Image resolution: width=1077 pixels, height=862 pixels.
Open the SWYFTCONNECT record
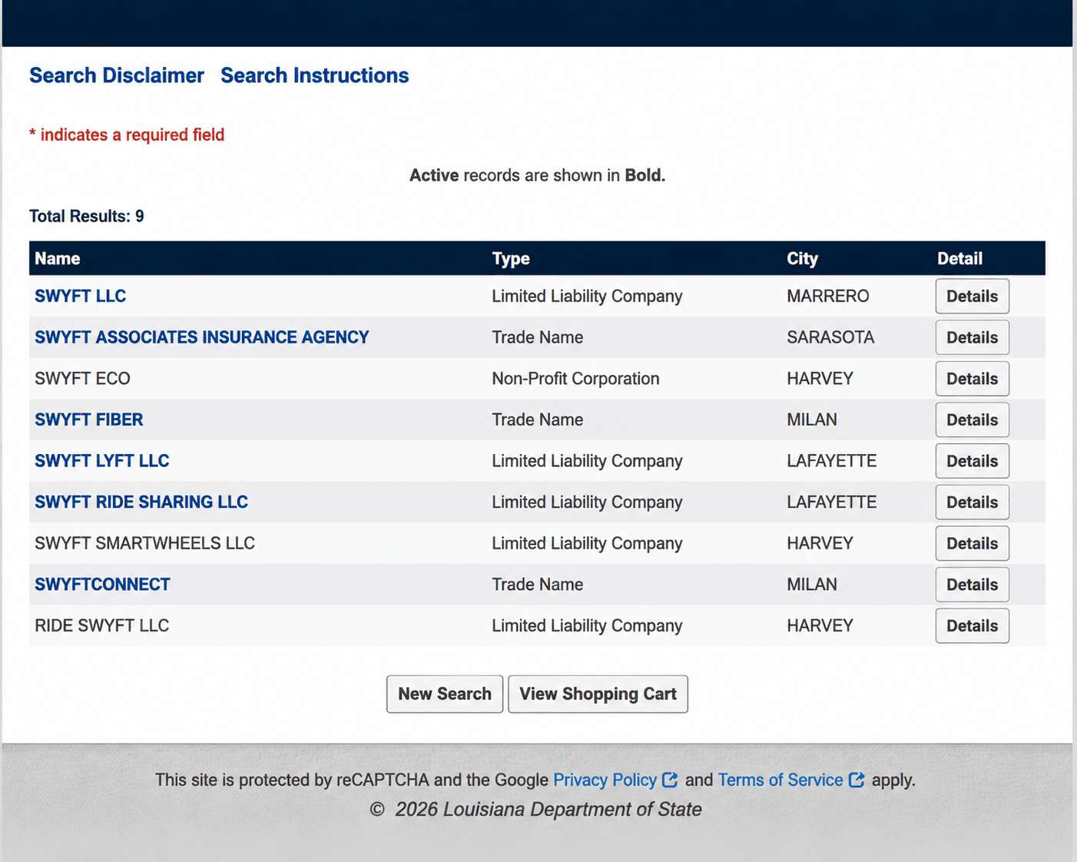click(102, 584)
